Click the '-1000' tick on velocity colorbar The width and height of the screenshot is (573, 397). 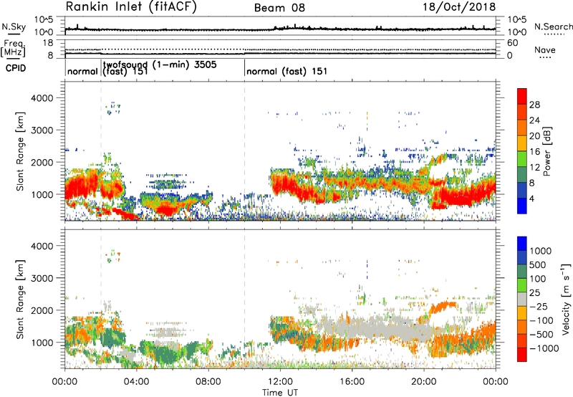click(544, 348)
